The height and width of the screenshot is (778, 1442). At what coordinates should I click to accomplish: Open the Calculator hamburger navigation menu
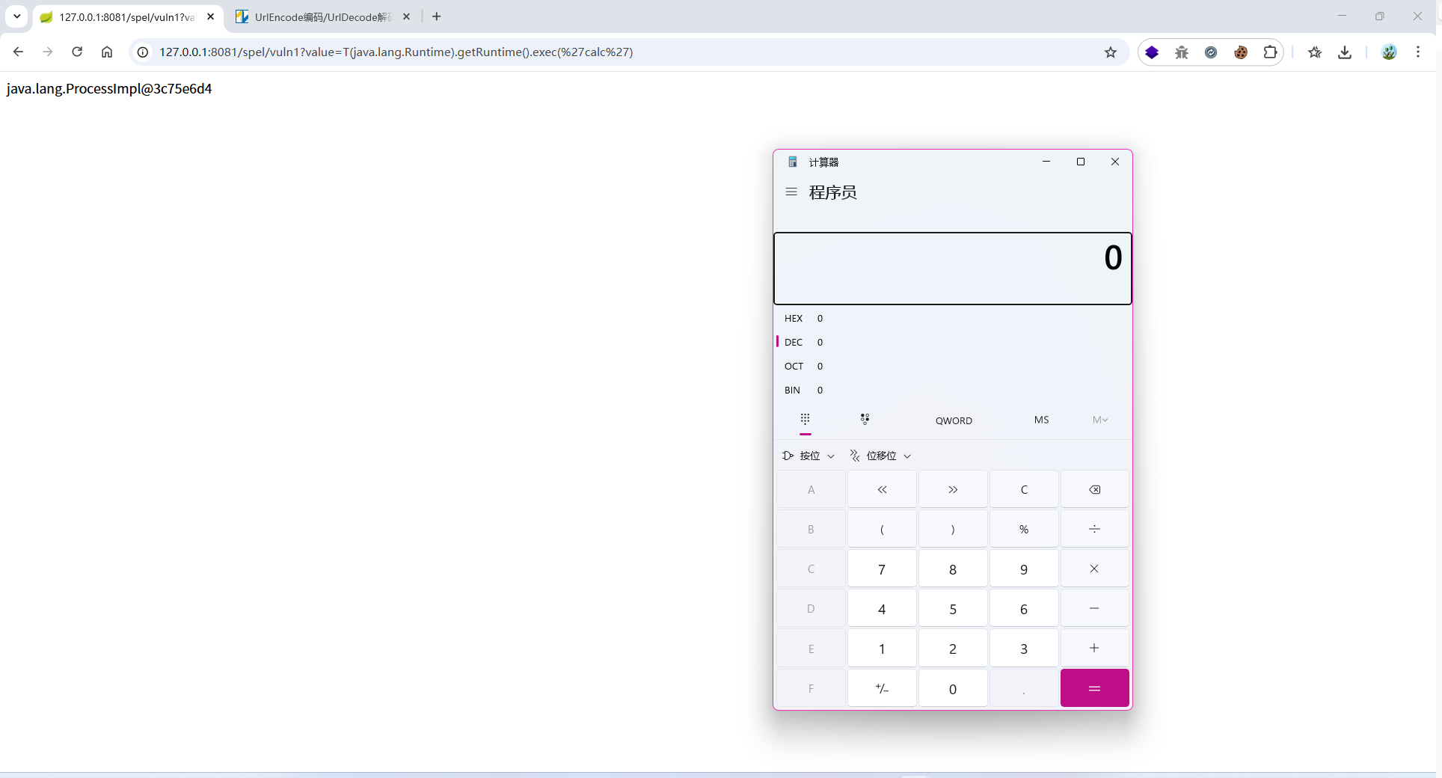pos(791,192)
